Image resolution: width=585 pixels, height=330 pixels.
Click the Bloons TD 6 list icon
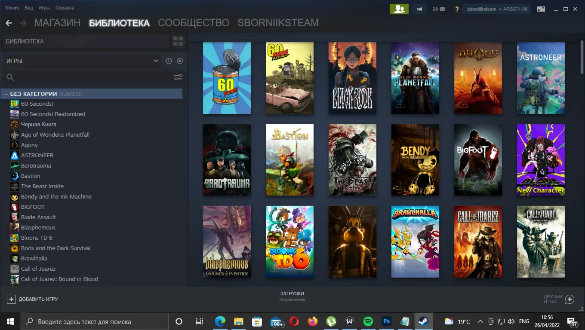point(15,238)
